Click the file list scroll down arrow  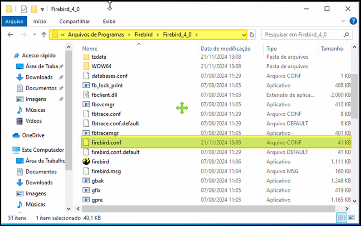click(x=354, y=201)
